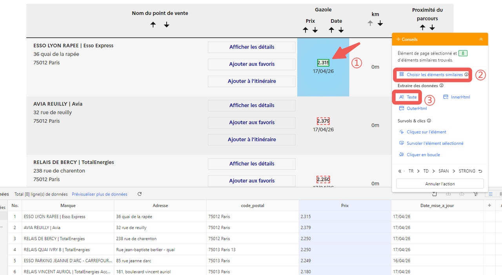Viewport: 502px width, 275px height.
Task: Click the refresh data preview icon
Action: click(140, 194)
